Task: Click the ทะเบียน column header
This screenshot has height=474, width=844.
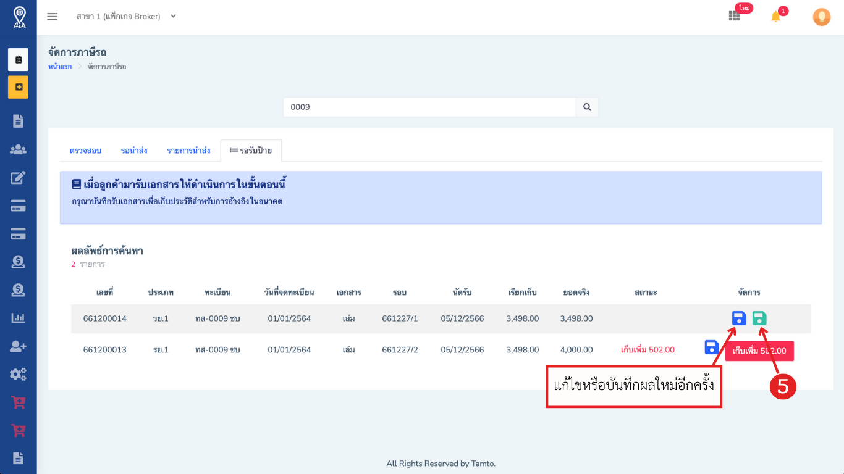Action: (x=217, y=292)
